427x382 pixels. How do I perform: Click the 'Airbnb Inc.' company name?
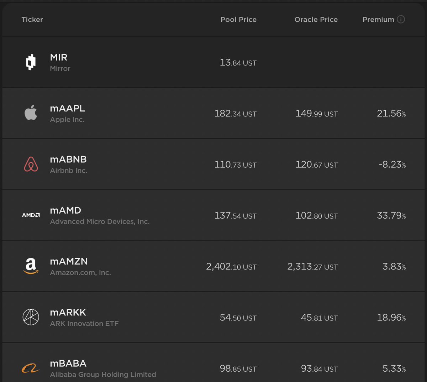click(x=69, y=171)
